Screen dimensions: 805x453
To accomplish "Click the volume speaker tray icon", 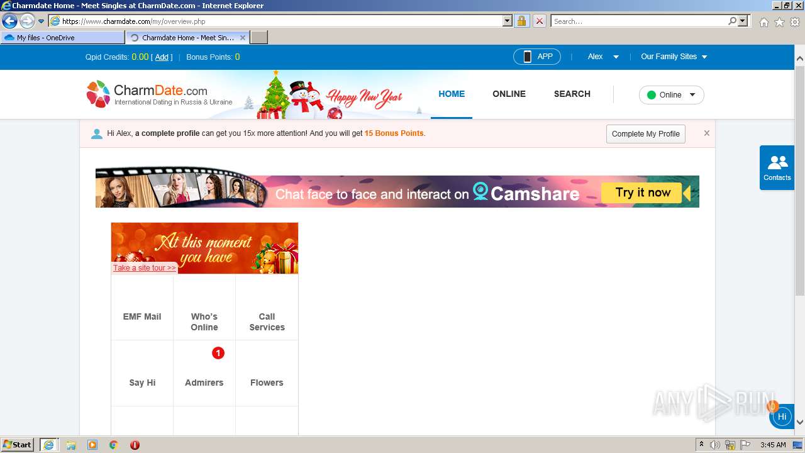I will click(715, 445).
